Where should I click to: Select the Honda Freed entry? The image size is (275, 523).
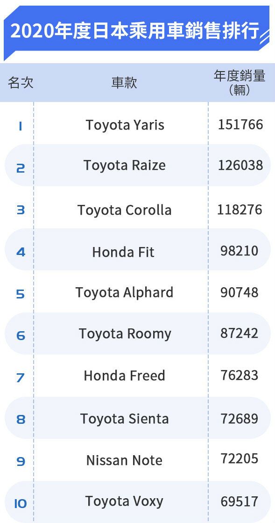[125, 376]
